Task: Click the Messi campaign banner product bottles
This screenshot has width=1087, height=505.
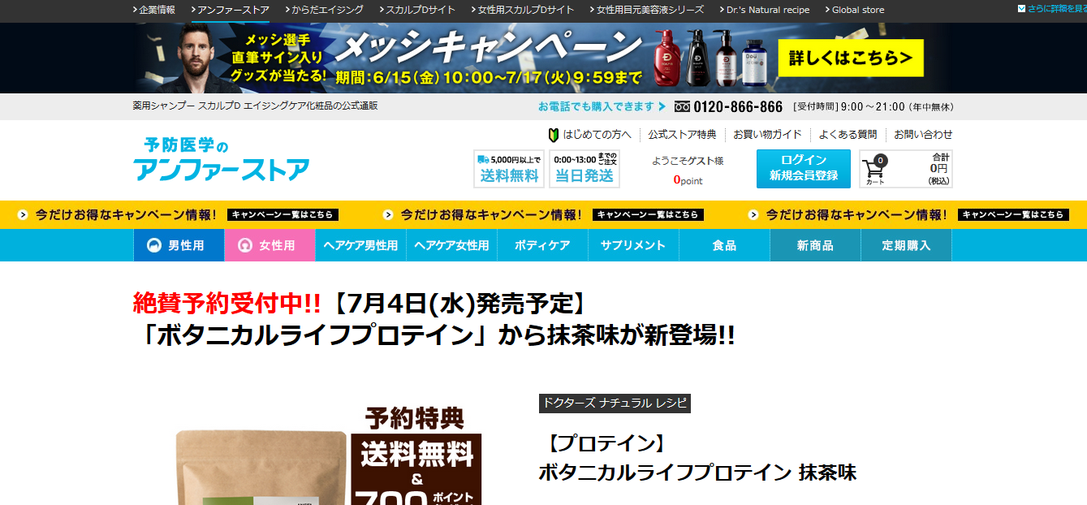Action: coord(710,57)
